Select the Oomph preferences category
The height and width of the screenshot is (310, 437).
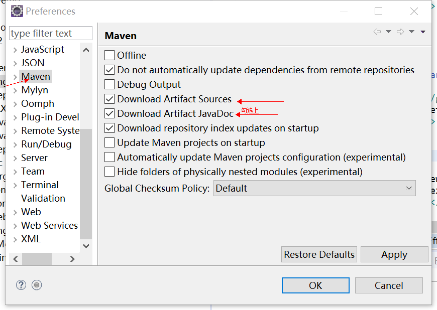click(x=38, y=103)
